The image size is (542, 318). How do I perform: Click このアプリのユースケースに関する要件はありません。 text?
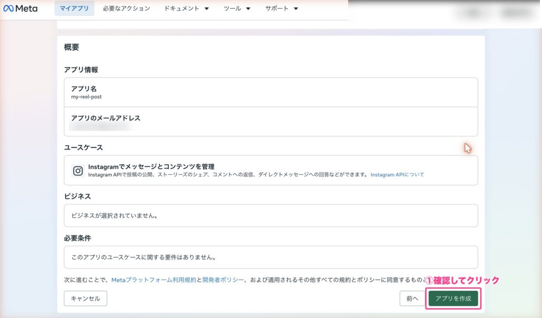pos(144,258)
